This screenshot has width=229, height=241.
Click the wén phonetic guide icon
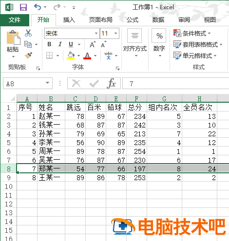[x=108, y=56]
